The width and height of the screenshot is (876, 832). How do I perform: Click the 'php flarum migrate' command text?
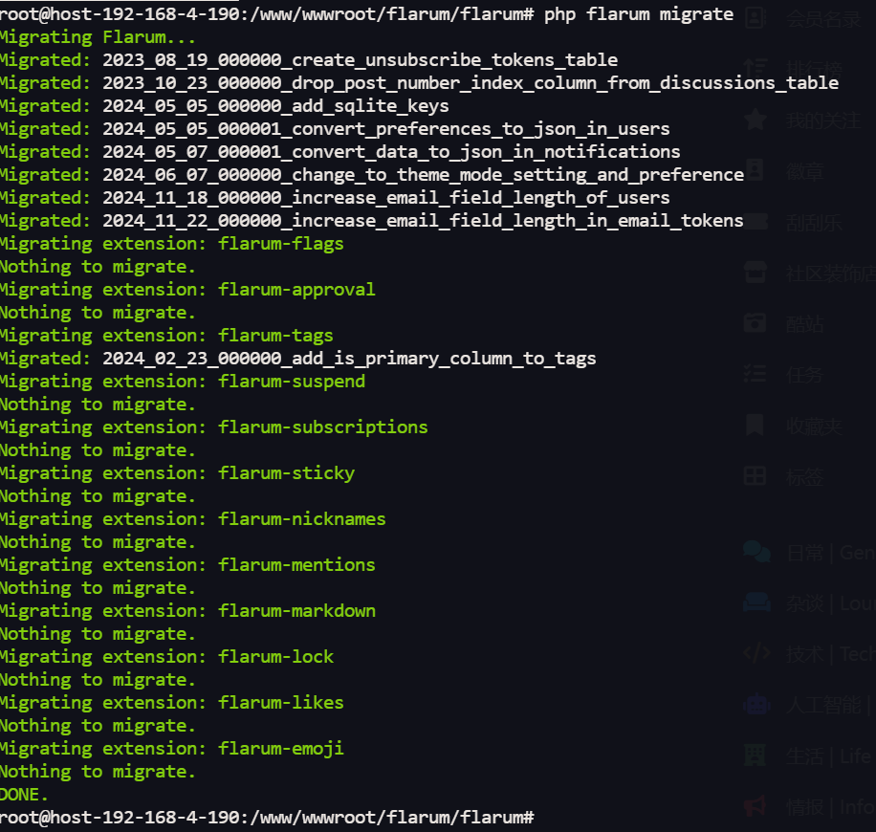coord(639,14)
